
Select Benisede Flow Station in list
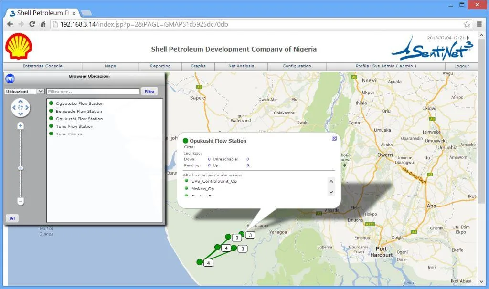click(79, 111)
